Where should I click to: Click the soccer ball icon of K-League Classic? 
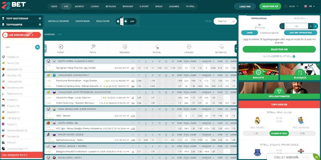point(48,61)
